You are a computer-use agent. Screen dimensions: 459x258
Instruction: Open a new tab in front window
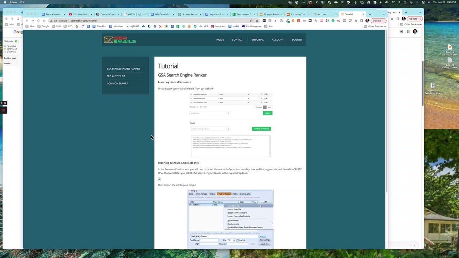(370, 14)
